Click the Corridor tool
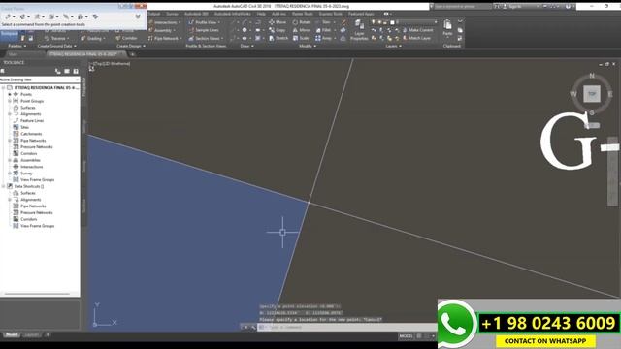The height and width of the screenshot is (349, 621). coord(126,38)
